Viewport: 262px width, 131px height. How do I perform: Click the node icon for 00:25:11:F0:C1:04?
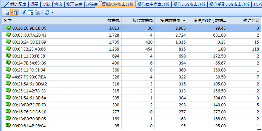[x=8, y=70]
